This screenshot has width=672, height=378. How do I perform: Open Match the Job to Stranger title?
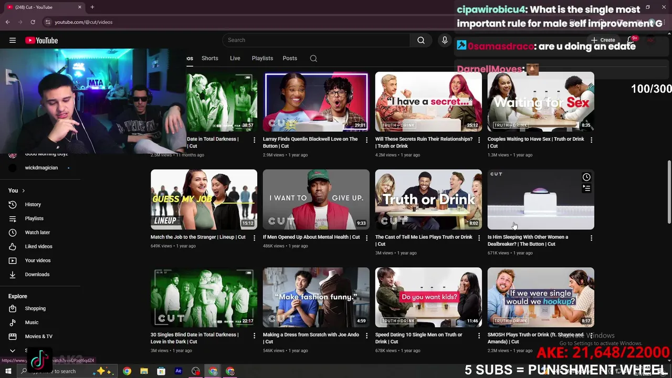(198, 237)
